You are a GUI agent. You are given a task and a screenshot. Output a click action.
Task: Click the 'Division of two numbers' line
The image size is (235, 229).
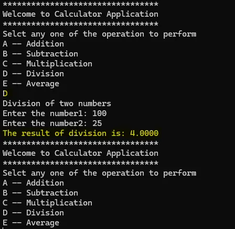[x=57, y=104]
